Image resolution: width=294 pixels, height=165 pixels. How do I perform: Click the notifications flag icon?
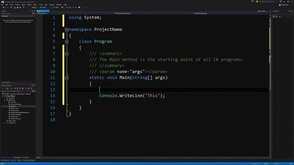(x=253, y=2)
